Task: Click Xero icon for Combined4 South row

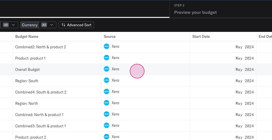Action: pyautogui.click(x=107, y=92)
